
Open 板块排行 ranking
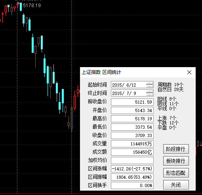[x=176, y=161]
